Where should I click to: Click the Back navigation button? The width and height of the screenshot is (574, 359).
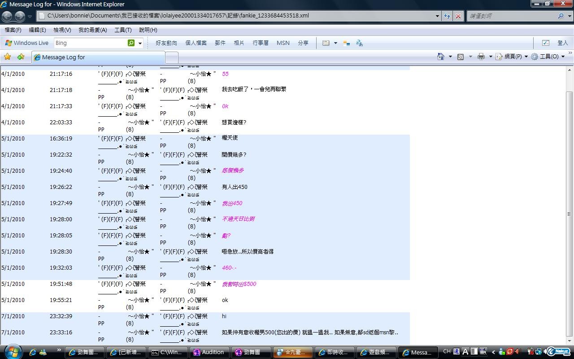point(7,16)
